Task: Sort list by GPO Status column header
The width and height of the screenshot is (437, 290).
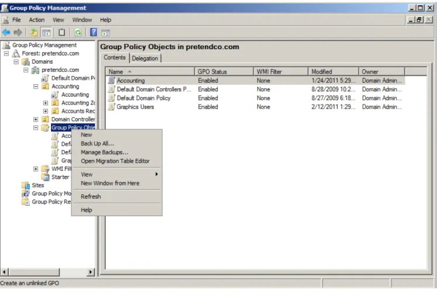Action: click(x=224, y=71)
